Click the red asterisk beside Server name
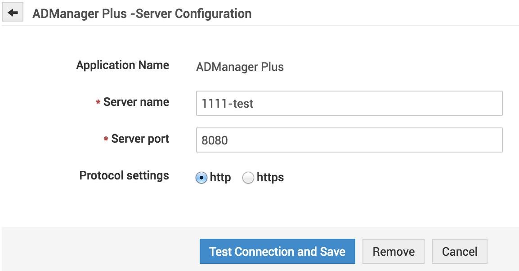This screenshot has height=271, width=519. pyautogui.click(x=98, y=103)
